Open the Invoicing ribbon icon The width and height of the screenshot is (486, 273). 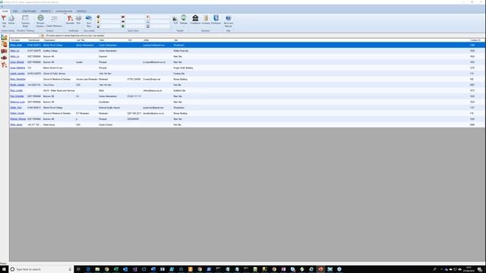(x=206, y=20)
